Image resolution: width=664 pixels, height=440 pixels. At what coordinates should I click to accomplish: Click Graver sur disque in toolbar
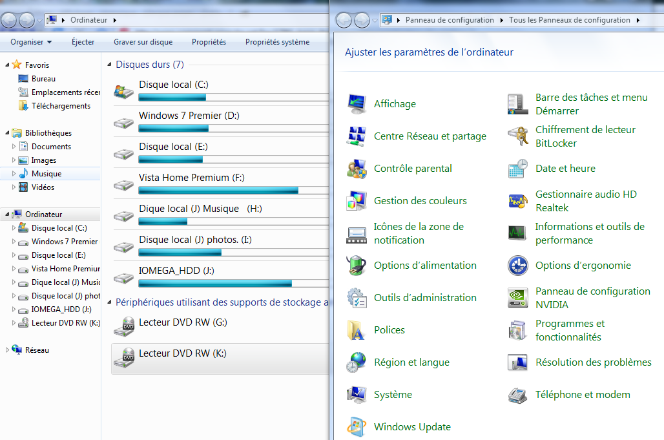tap(143, 42)
